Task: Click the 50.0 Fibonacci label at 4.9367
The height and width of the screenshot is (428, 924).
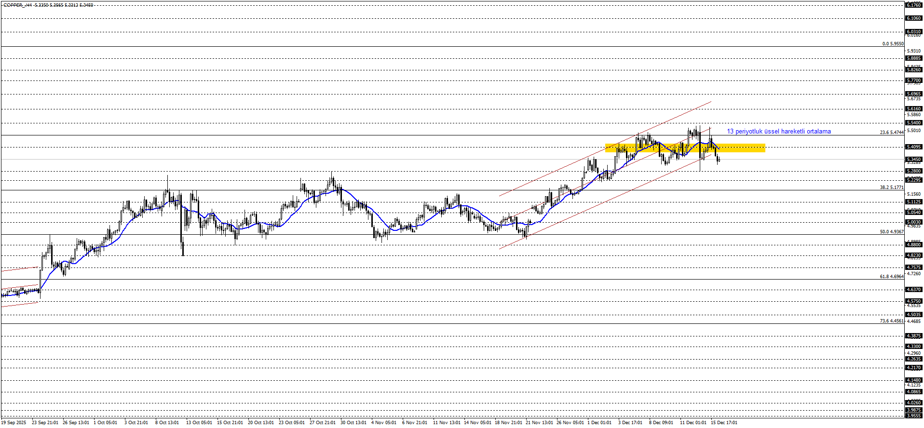Action: coord(891,231)
